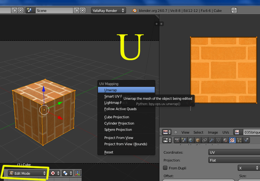The image size is (260, 181).
Task: Open the Projection Flat dropdown
Action: pos(234,160)
